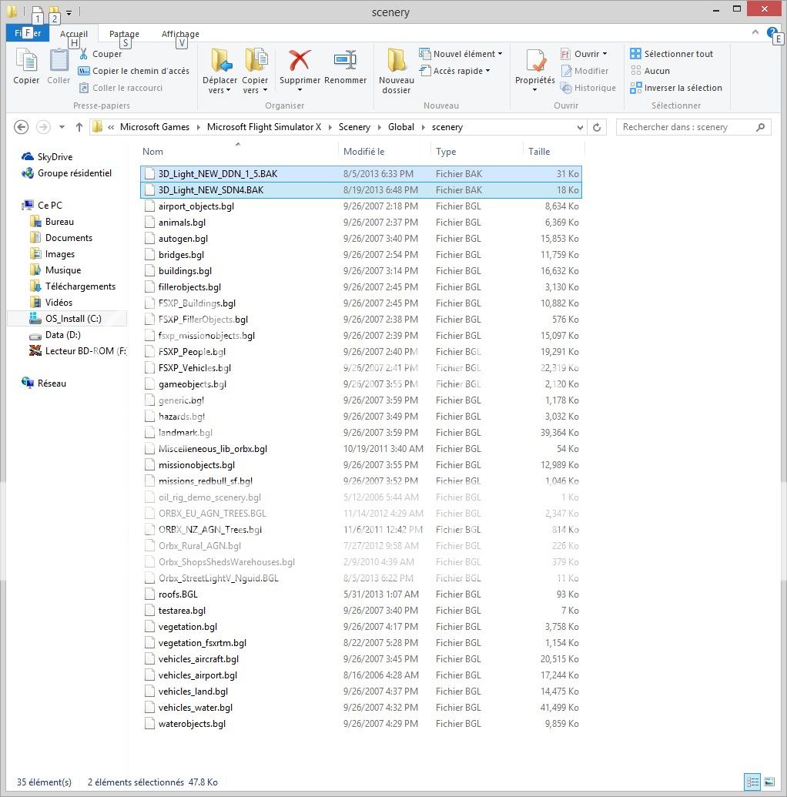This screenshot has width=787, height=797.
Task: Open the Historique of the file
Action: click(588, 88)
